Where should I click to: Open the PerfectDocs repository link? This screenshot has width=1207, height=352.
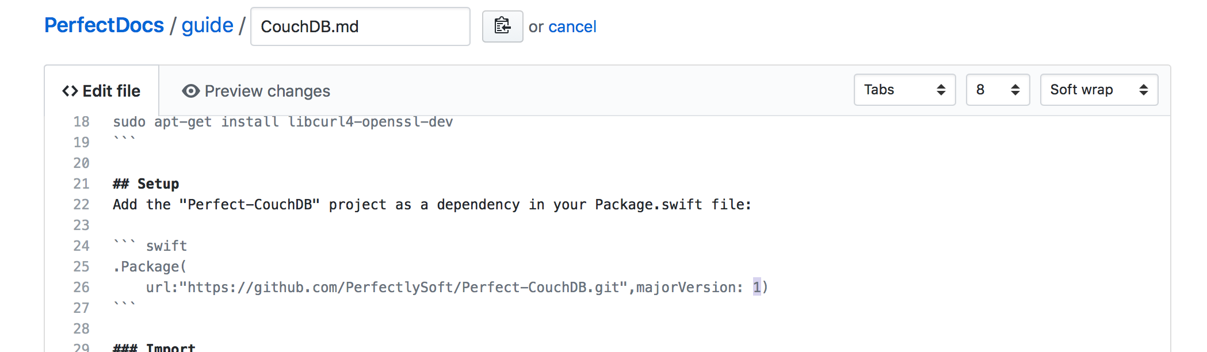[104, 25]
